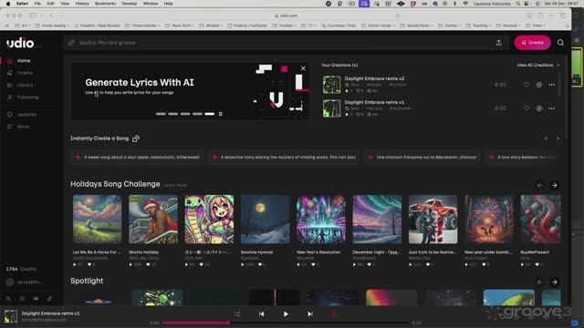The height and width of the screenshot is (328, 584).
Task: Open more options for remix v2
Action: 551,85
